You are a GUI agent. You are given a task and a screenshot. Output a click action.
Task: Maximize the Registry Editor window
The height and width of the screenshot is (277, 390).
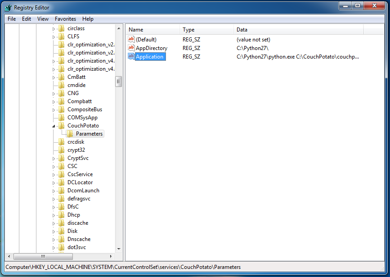coord(358,6)
